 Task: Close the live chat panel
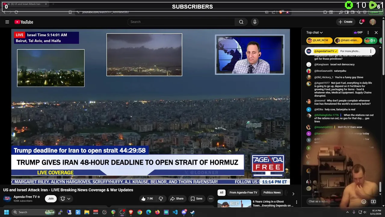point(376,33)
